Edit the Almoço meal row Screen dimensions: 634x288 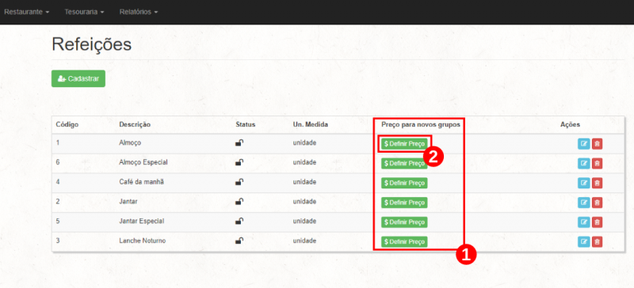(x=583, y=144)
